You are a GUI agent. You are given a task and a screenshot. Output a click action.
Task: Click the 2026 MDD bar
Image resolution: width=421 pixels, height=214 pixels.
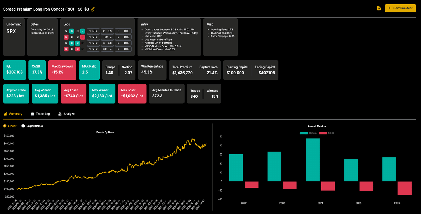[x=405, y=188]
